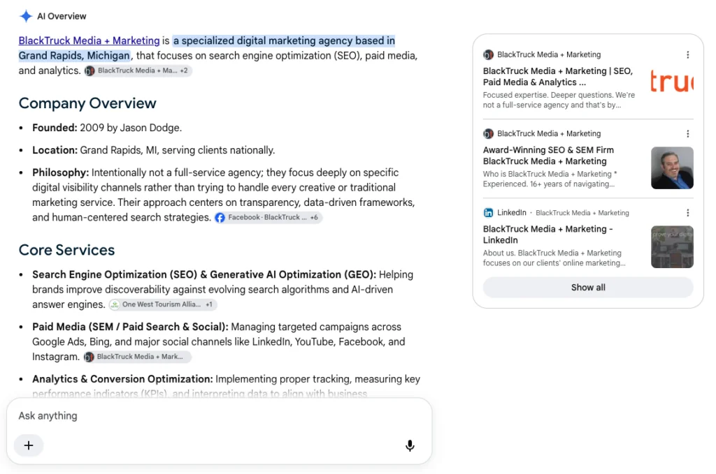Start voice input with microphone icon
716x474 pixels.
(x=410, y=446)
